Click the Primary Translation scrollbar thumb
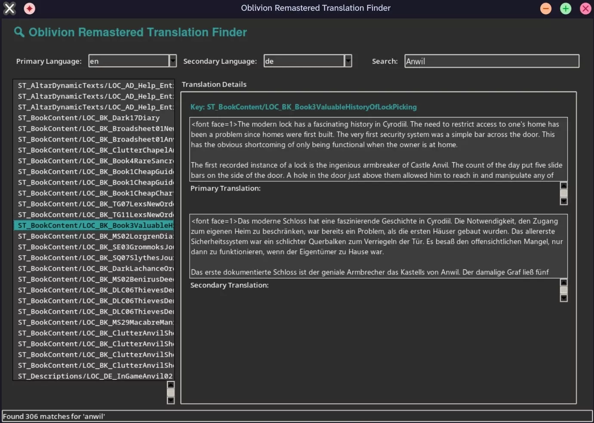This screenshot has width=594, height=423. (564, 193)
